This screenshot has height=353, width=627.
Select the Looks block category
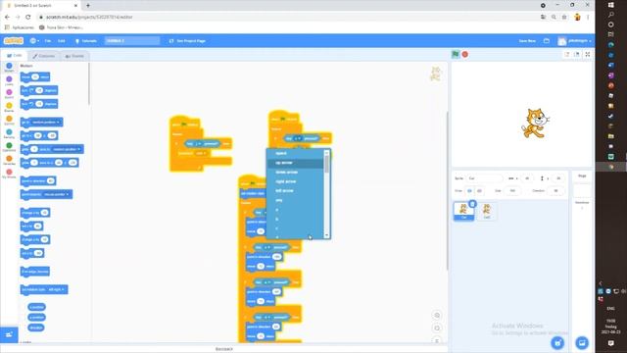9,80
